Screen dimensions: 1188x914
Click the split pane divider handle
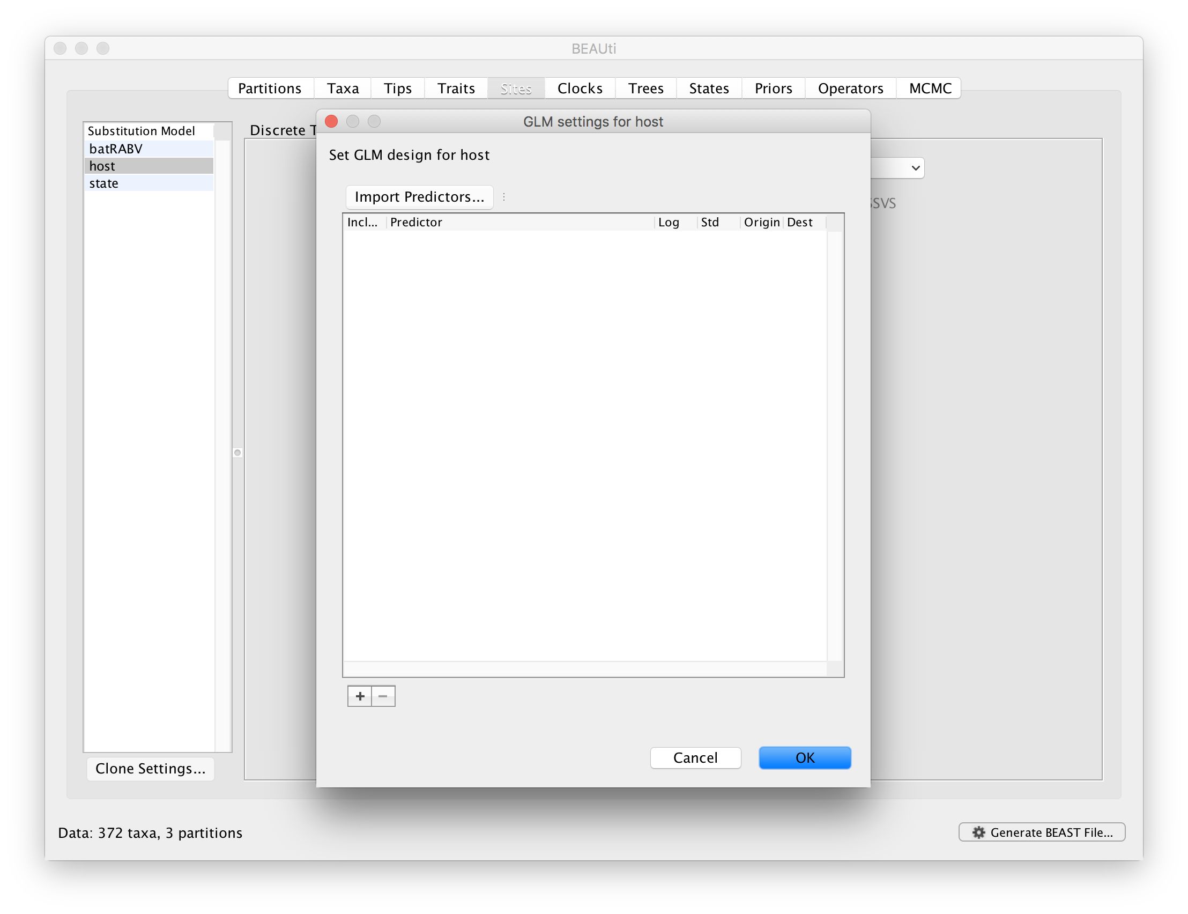click(237, 453)
